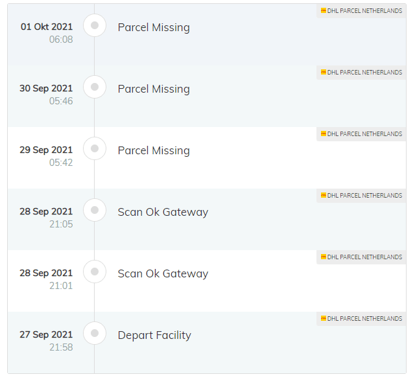415x383 pixels.
Task: Click DHL badge on 01 Okt entry
Action: (361, 10)
